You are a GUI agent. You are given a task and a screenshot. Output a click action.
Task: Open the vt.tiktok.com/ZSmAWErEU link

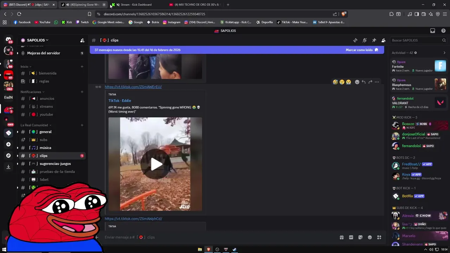(x=133, y=87)
